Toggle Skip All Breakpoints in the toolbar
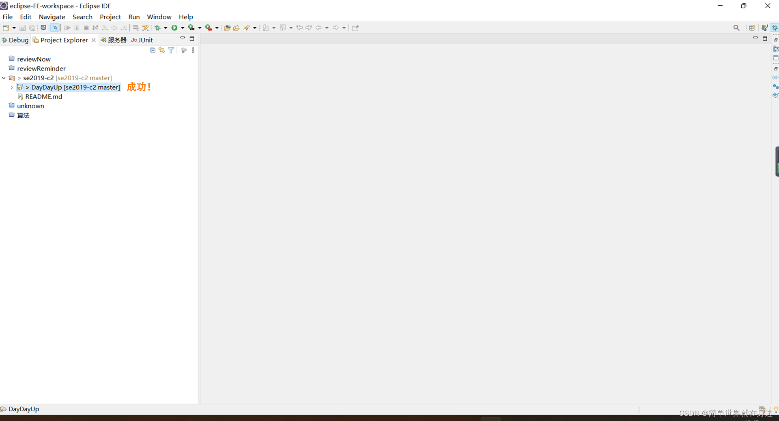 click(x=55, y=28)
